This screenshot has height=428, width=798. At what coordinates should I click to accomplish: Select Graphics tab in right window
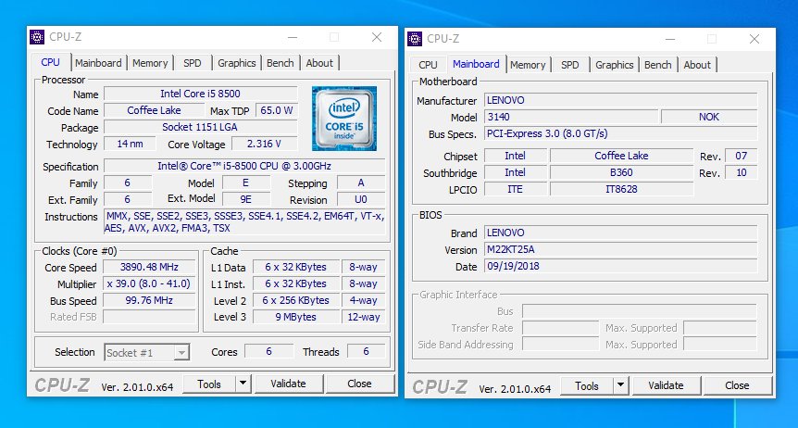tap(615, 65)
